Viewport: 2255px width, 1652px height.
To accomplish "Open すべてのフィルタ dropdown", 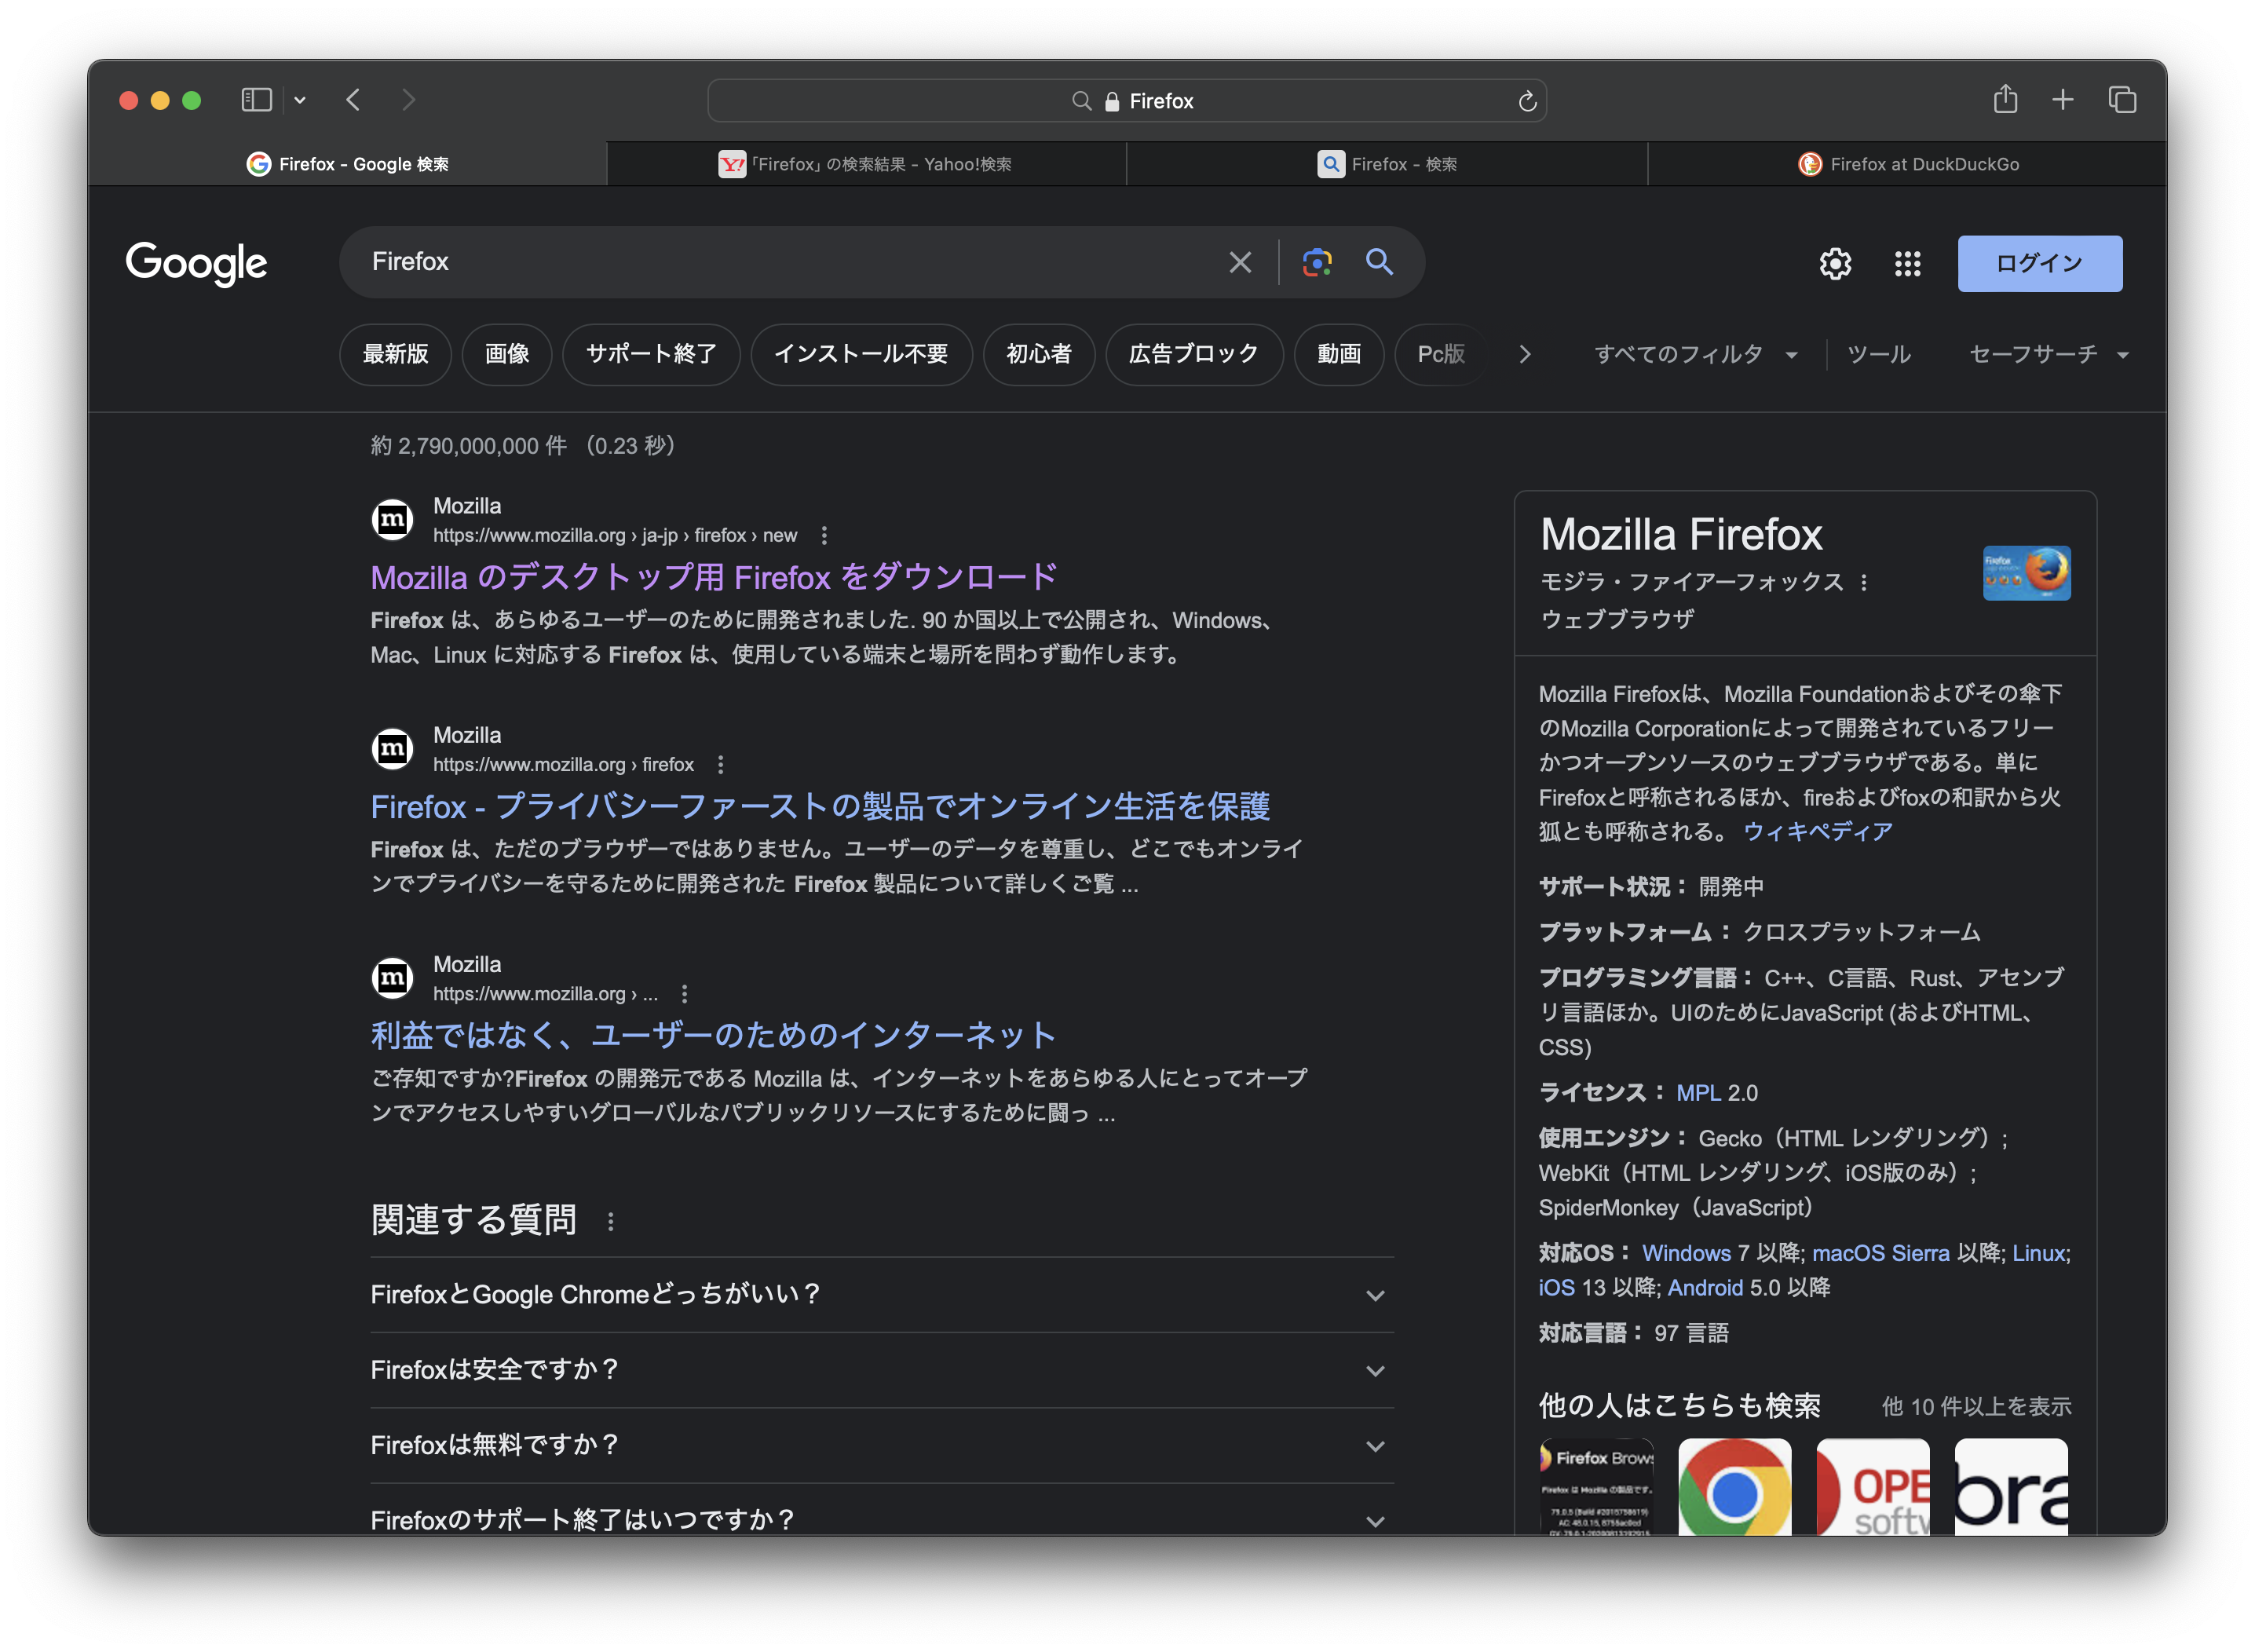I will pos(1695,354).
